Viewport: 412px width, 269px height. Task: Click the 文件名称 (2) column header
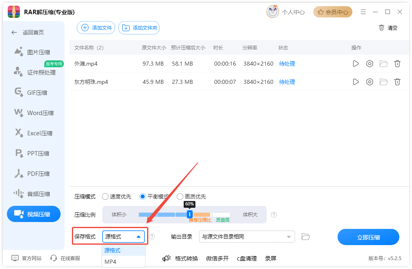pos(89,48)
